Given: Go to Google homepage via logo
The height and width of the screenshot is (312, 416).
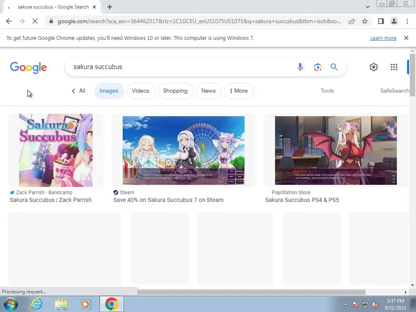Looking at the screenshot, I should [x=28, y=67].
